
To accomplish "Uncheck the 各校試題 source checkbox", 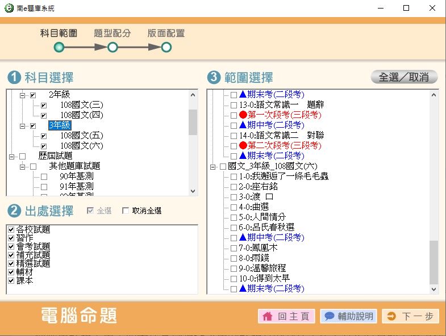I will [11, 230].
